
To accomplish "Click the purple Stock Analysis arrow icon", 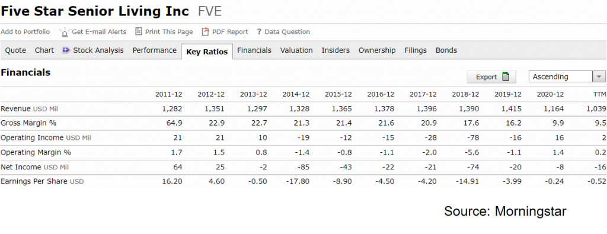I will coord(66,50).
